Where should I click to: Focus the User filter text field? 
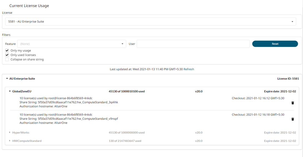click(193, 44)
